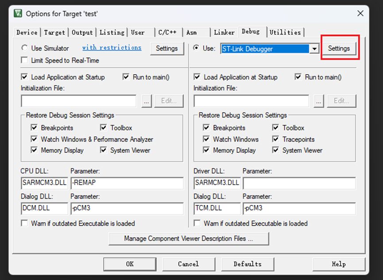Image resolution: width=383 pixels, height=280 pixels.
Task: Uncheck ST-Link Toolbox restore option
Action: point(275,128)
